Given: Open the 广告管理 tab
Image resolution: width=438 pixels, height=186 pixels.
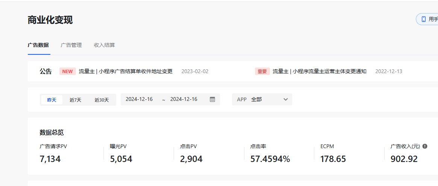Looking at the screenshot, I should [x=71, y=45].
